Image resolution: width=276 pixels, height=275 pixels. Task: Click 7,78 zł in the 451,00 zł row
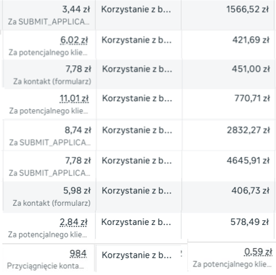pyautogui.click(x=78, y=69)
